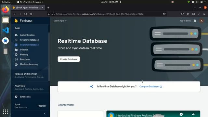View site security padlock info
Image resolution: width=208 pixels, height=117 pixels.
(x=53, y=14)
